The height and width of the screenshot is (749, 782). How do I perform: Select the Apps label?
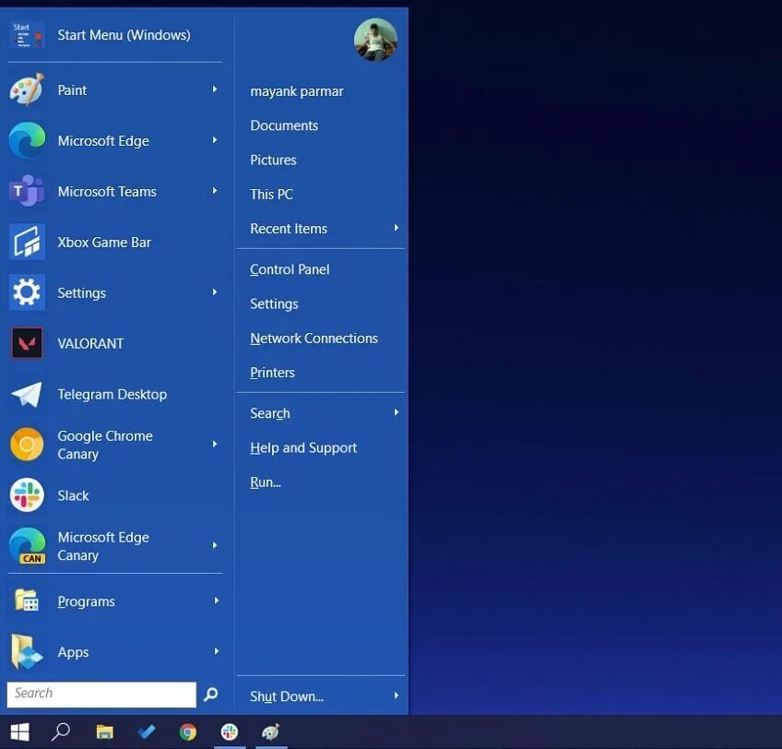(74, 652)
